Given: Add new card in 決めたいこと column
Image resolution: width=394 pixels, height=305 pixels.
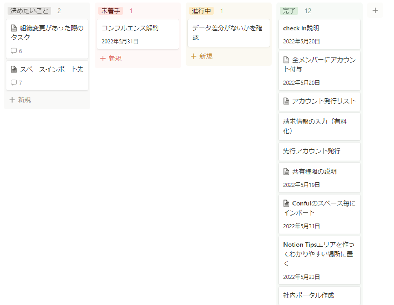Looking at the screenshot, I should coord(20,100).
